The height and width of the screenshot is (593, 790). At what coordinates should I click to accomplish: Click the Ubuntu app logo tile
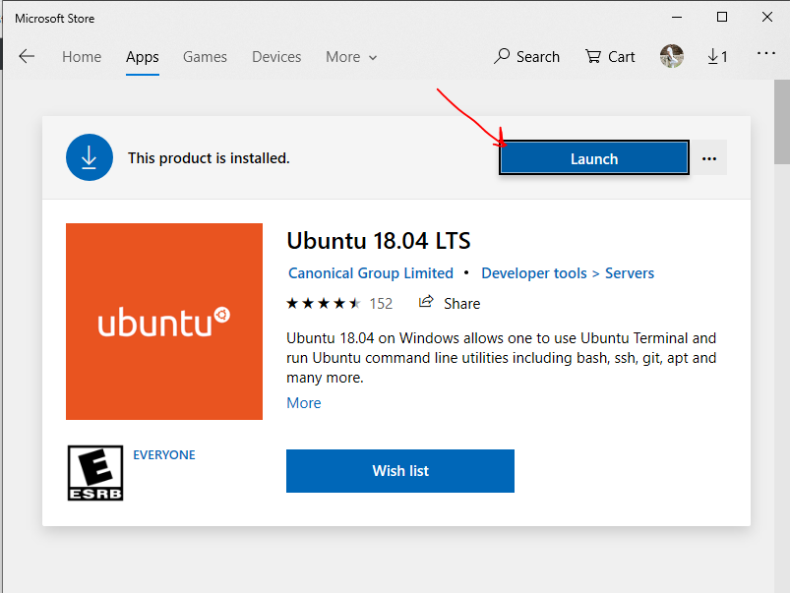164,322
